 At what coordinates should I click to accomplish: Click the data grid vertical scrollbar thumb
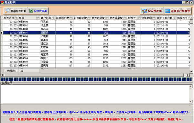tap(191, 22)
